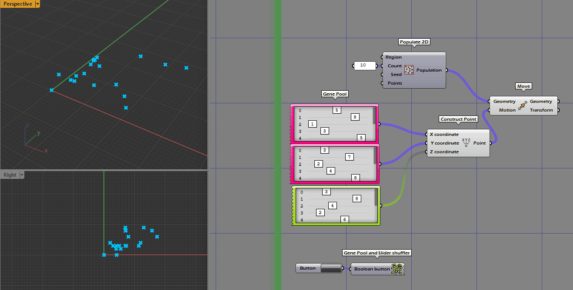Select the Right viewport title tab
Viewport: 573px width, 290px height.
[10, 175]
